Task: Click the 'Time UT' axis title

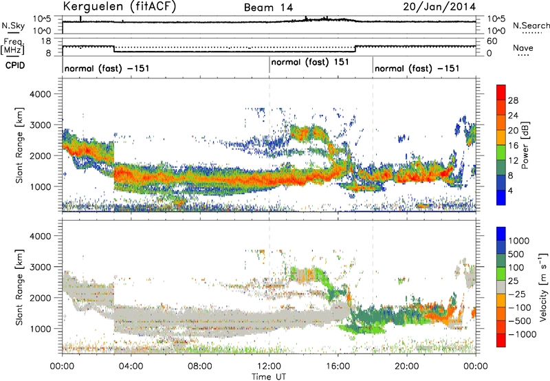Action: tap(269, 377)
